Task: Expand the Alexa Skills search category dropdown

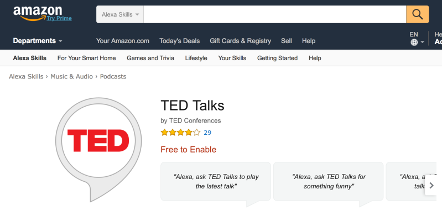Action: [120, 14]
